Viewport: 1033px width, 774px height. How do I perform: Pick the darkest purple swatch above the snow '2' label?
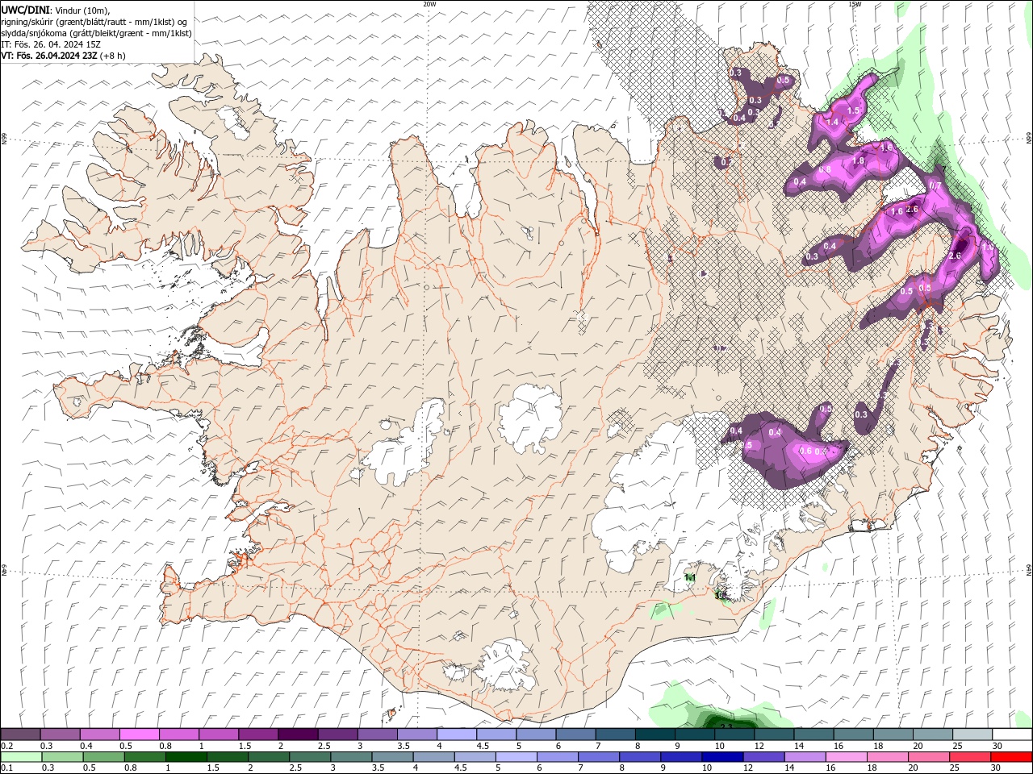pyautogui.click(x=298, y=734)
